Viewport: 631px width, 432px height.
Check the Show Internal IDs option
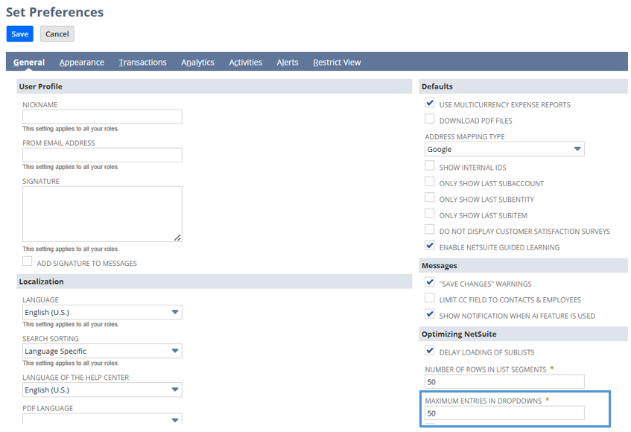click(x=430, y=165)
